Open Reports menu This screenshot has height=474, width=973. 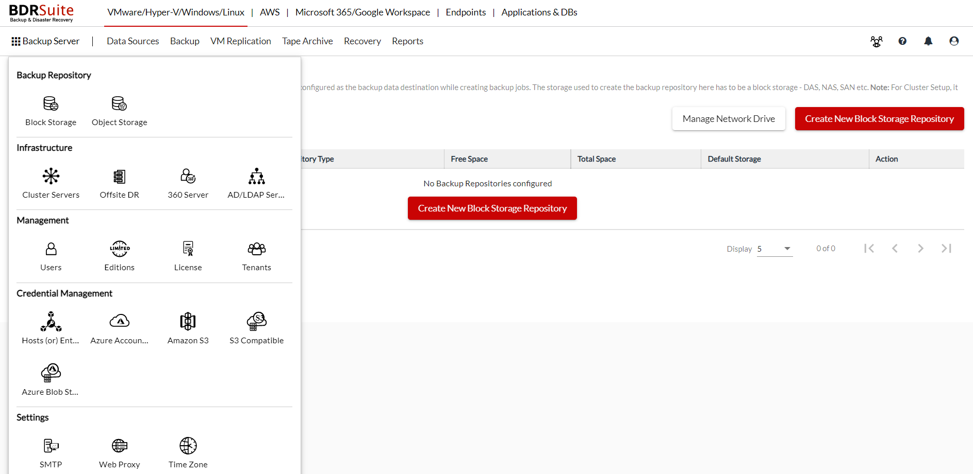(407, 41)
